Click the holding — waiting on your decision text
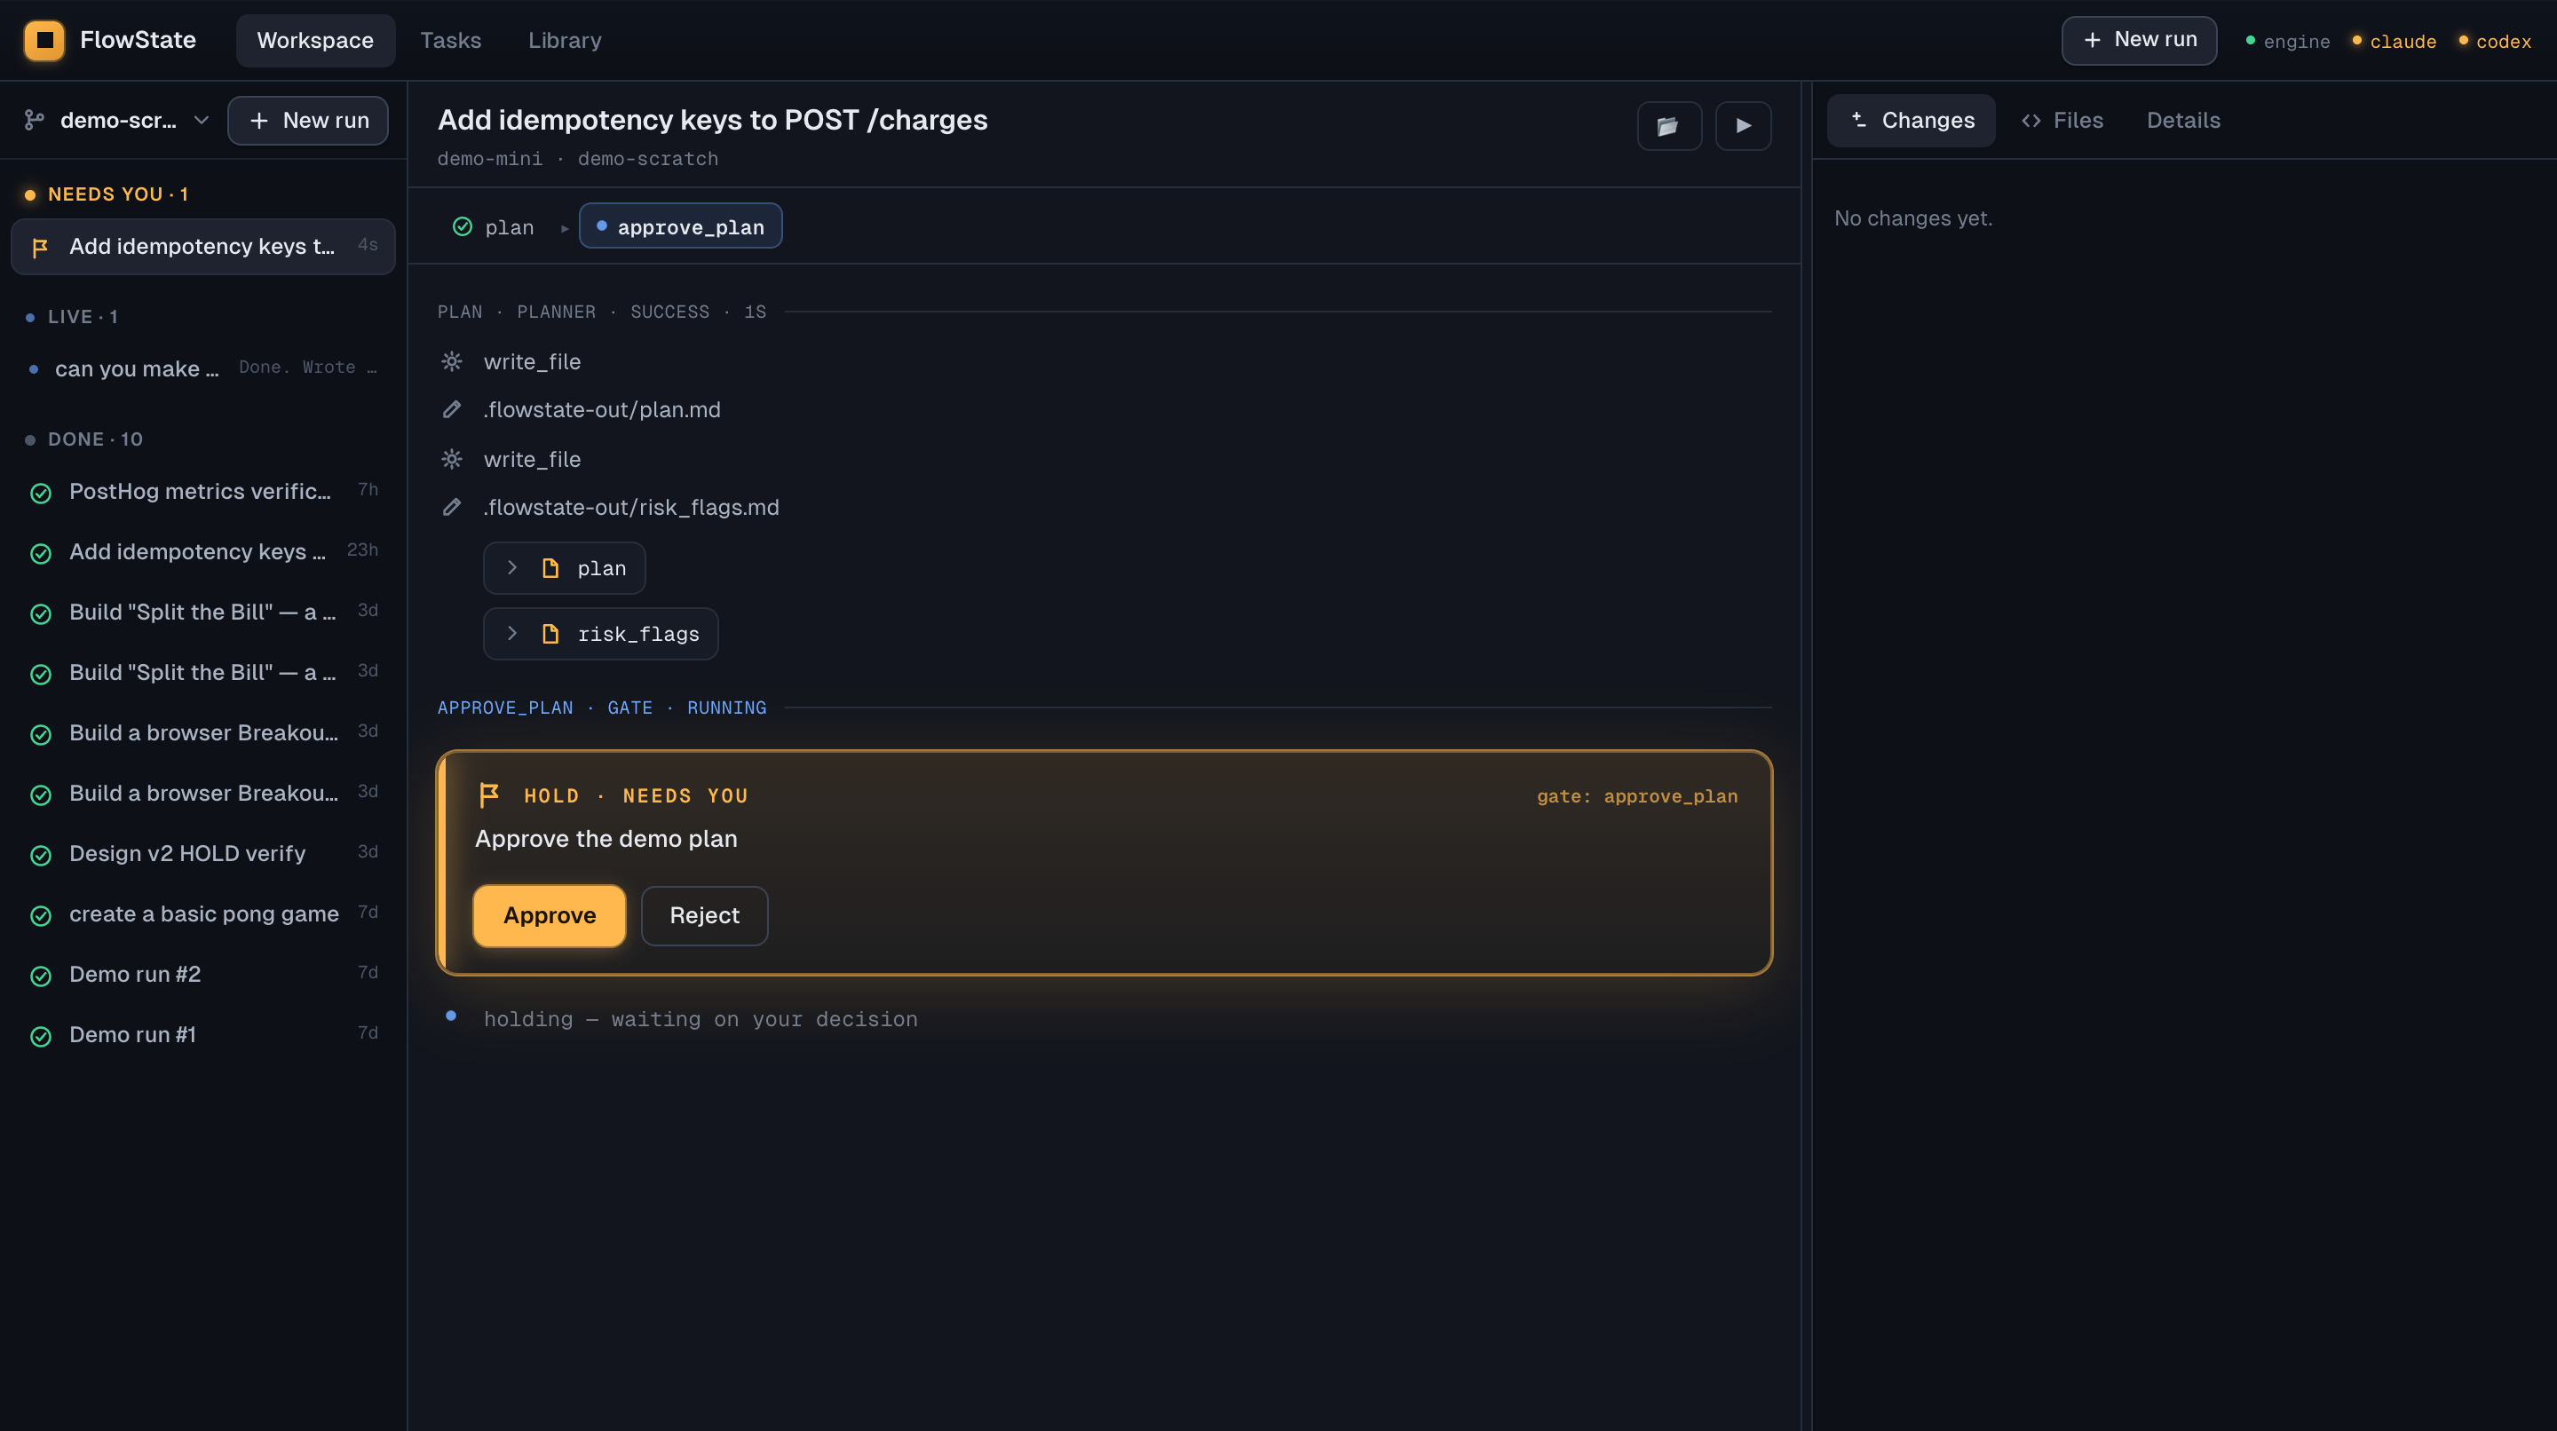The image size is (2557, 1431). pos(700,1019)
